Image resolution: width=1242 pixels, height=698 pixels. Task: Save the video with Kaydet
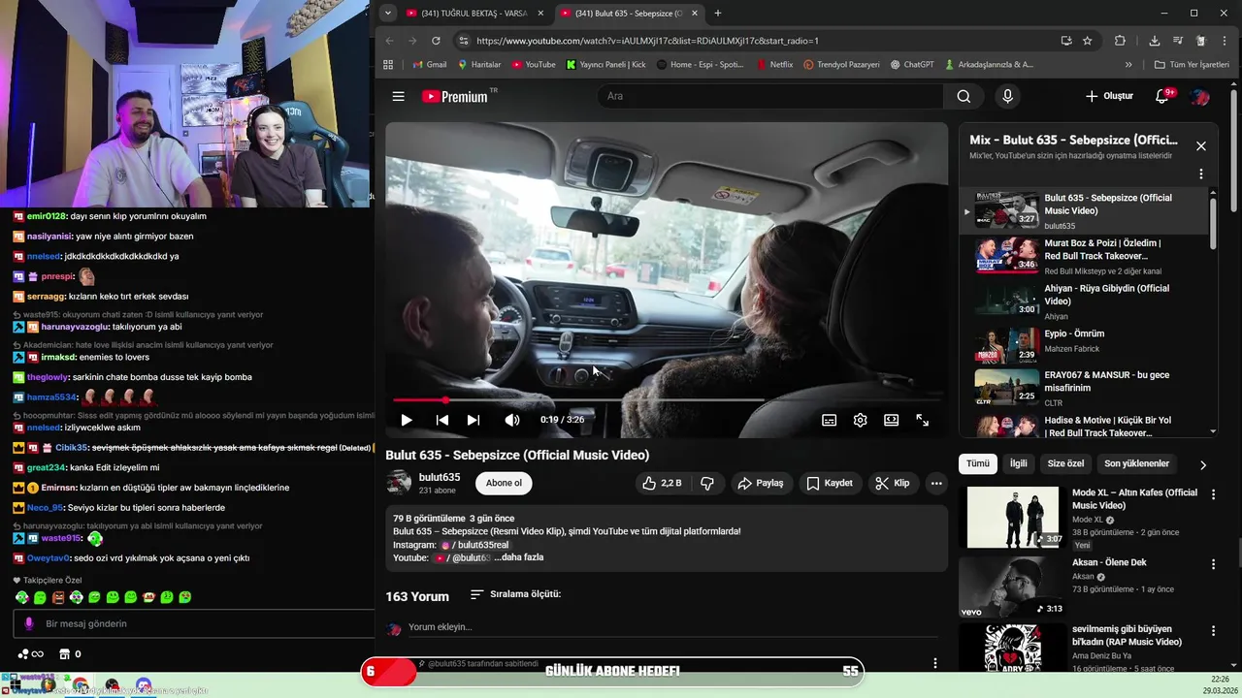click(830, 483)
